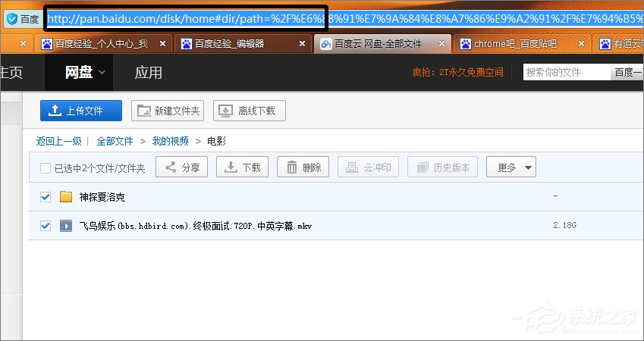Open the 飞鸟娱乐 终极面试.720P mkv file
Screen dimensions: 644x341
coord(196,226)
